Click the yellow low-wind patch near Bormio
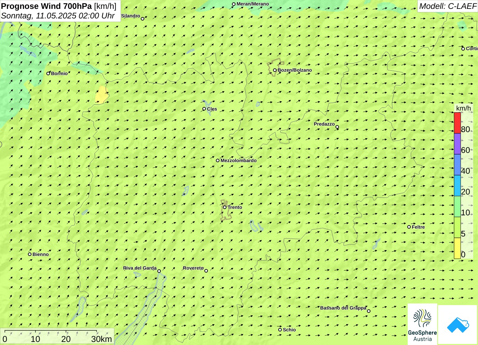Viewport: 478px width, 345px height. tap(101, 95)
